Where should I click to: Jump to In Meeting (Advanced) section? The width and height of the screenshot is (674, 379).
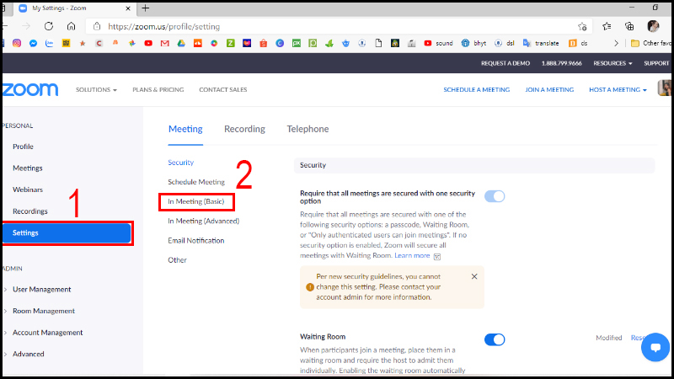tap(203, 221)
